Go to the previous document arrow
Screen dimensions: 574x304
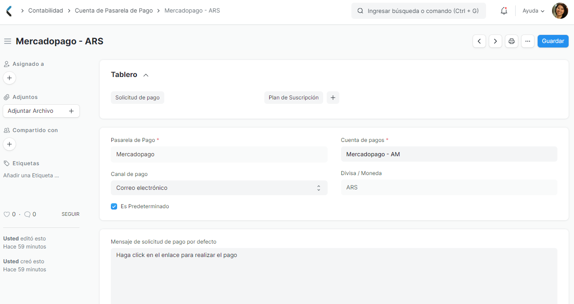click(x=479, y=41)
